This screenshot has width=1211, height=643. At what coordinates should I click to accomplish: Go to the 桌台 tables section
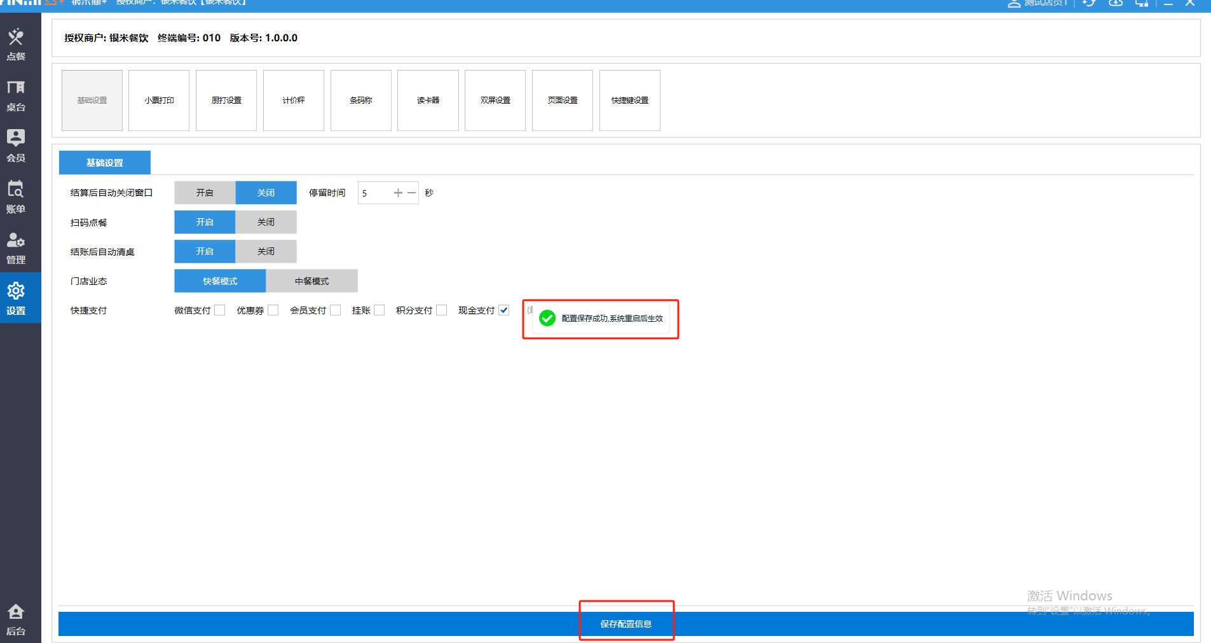coord(16,95)
